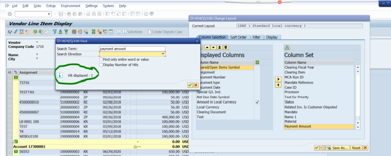Viewport: 391px width, 156px height.
Task: Move column to top of list
Action: (219, 47)
